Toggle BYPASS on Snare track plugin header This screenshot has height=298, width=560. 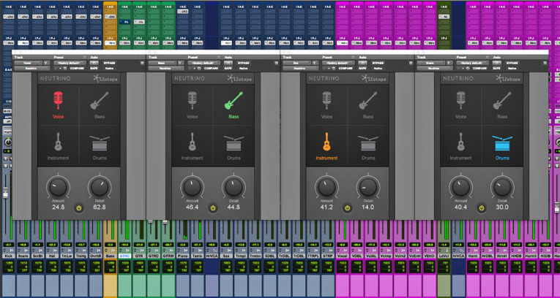click(x=512, y=63)
